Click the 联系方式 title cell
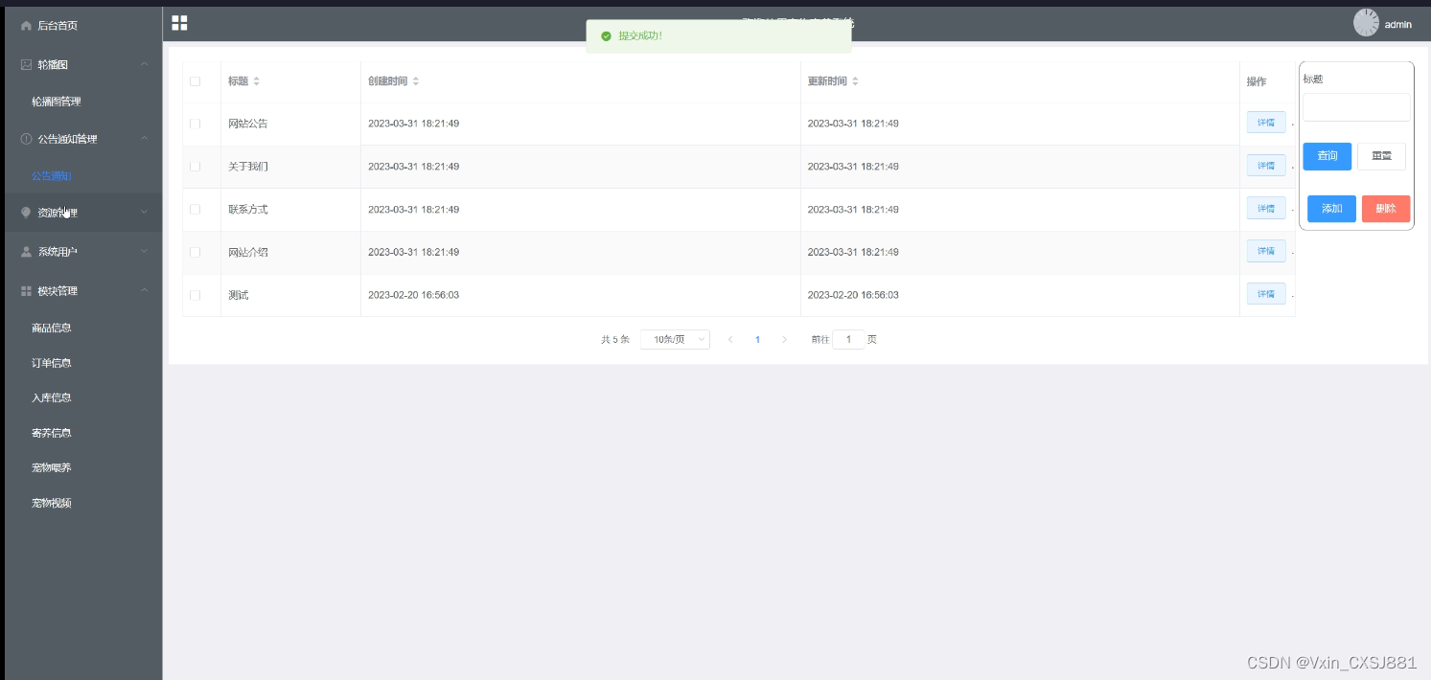Viewport: 1431px width, 680px height. [x=248, y=209]
